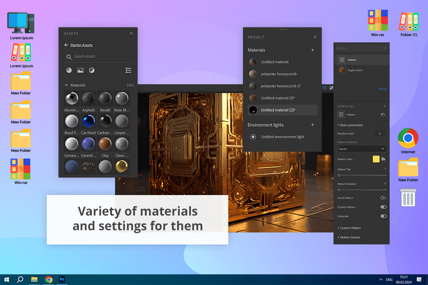428x285 pixels.
Task: Collapse the Materials section in Assets
Action: 66,85
